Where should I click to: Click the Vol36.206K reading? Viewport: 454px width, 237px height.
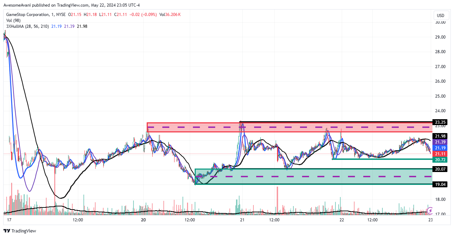tap(169, 15)
